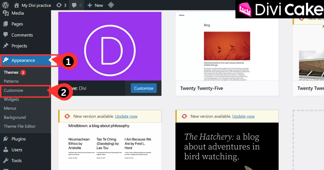Click the Plugins plug icon
324x170 pixels.
[x=5, y=139]
